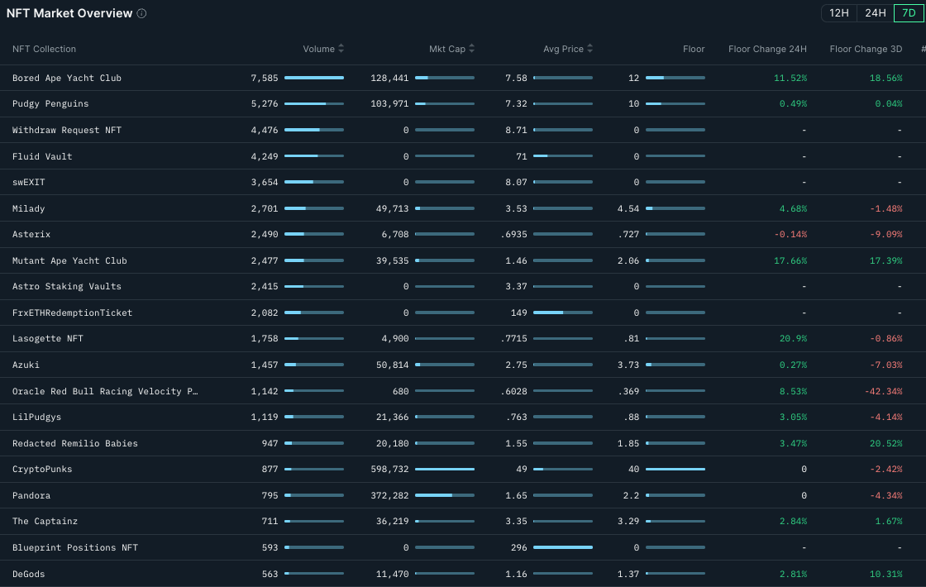
Task: Click Bored Ape 3D floor change 18.56%
Action: [885, 78]
